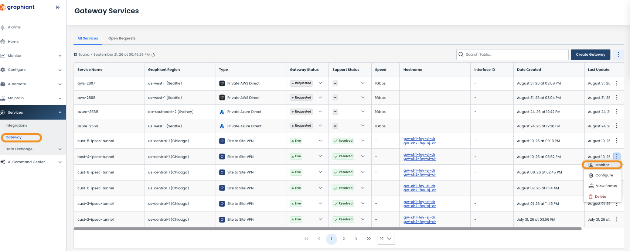
Task: Open gw-ch2-fey-sj-dr hostname link for host-4-ipsec-tunnel
Action: pyautogui.click(x=420, y=159)
